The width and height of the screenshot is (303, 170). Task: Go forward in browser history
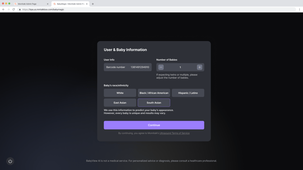coord(9,9)
